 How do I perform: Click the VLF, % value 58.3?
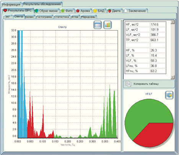[x=158, y=61]
